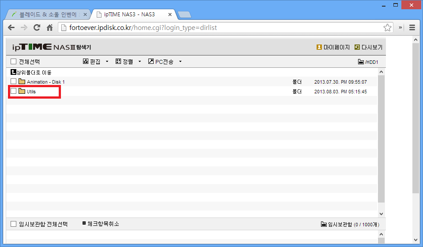
Task: Reload the page with the refresh icon
Action: point(37,28)
